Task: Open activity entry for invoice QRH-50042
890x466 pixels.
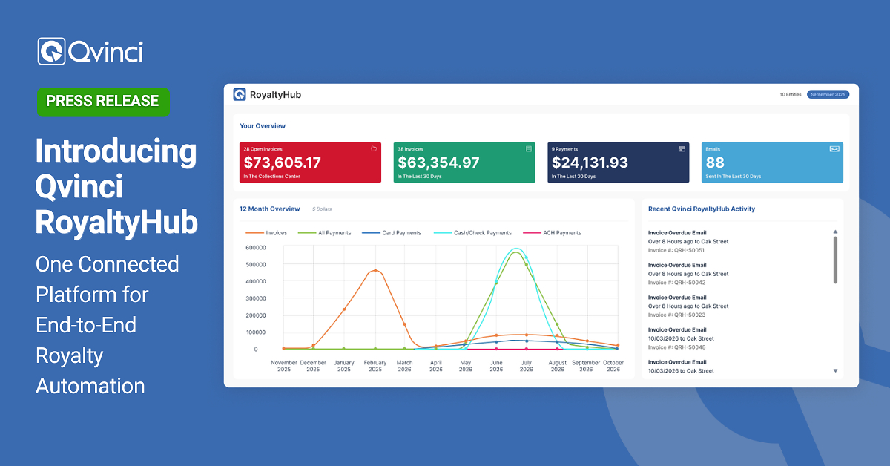Action: pyautogui.click(x=688, y=274)
